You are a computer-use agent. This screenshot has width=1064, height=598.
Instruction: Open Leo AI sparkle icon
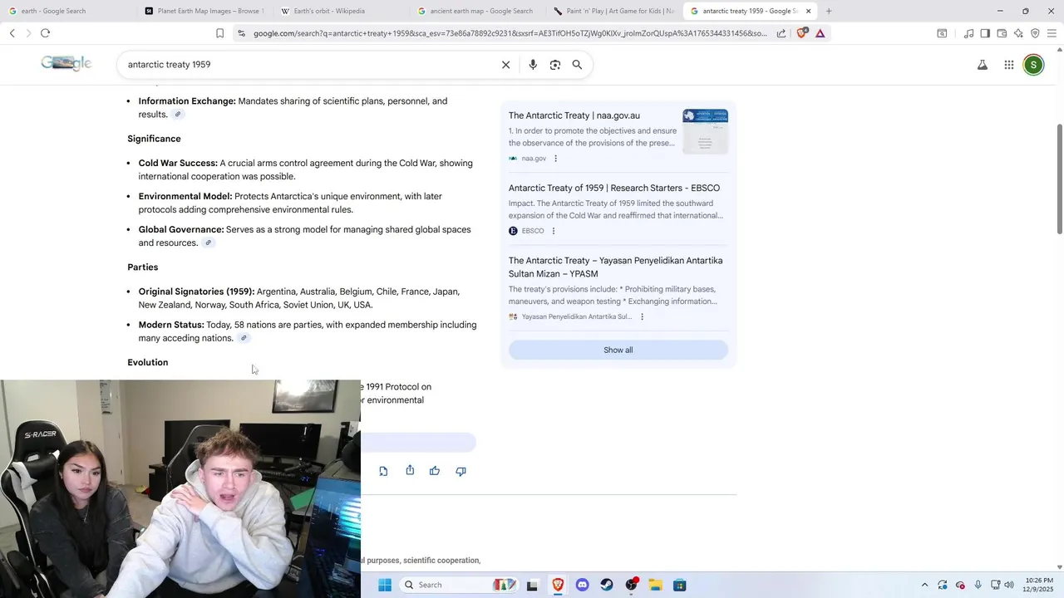tap(1018, 33)
